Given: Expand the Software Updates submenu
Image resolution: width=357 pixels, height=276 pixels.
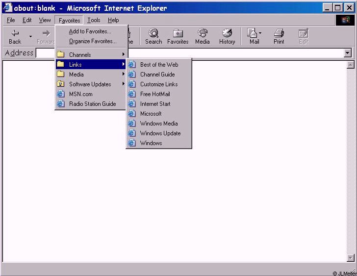Looking at the screenshot, I should pos(91,84).
